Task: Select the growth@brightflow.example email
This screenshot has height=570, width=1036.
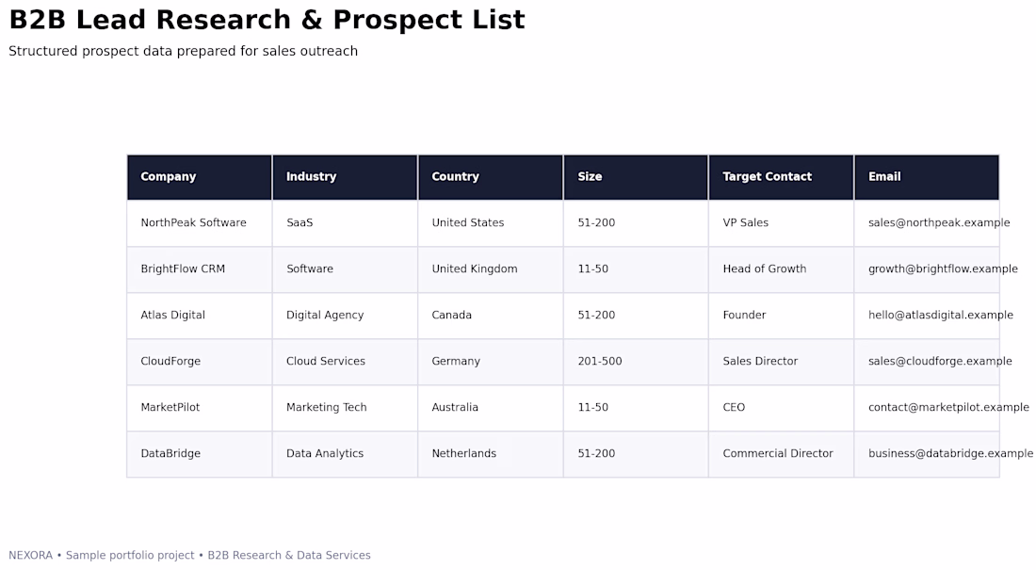Action: [943, 269]
